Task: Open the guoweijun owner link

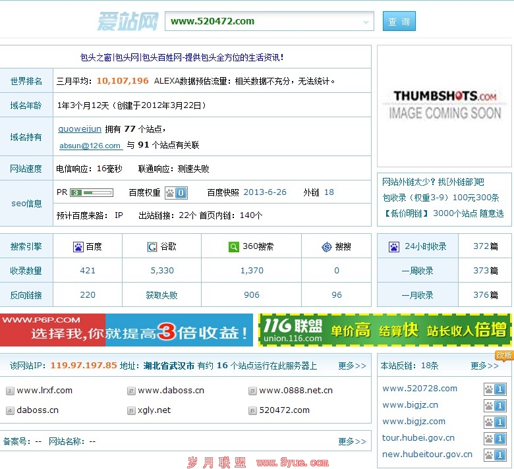Action: (x=80, y=129)
